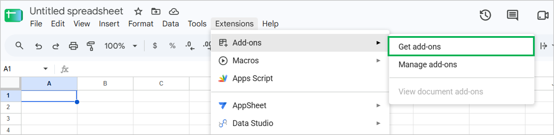Select AppSheet menu entry
This screenshot has width=554, height=135.
point(300,105)
